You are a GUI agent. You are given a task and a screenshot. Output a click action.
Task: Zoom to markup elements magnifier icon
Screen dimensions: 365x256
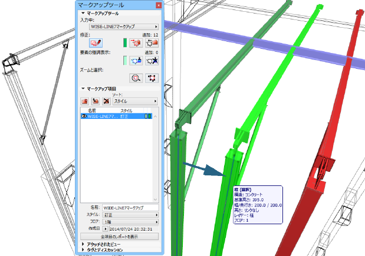(x=136, y=78)
